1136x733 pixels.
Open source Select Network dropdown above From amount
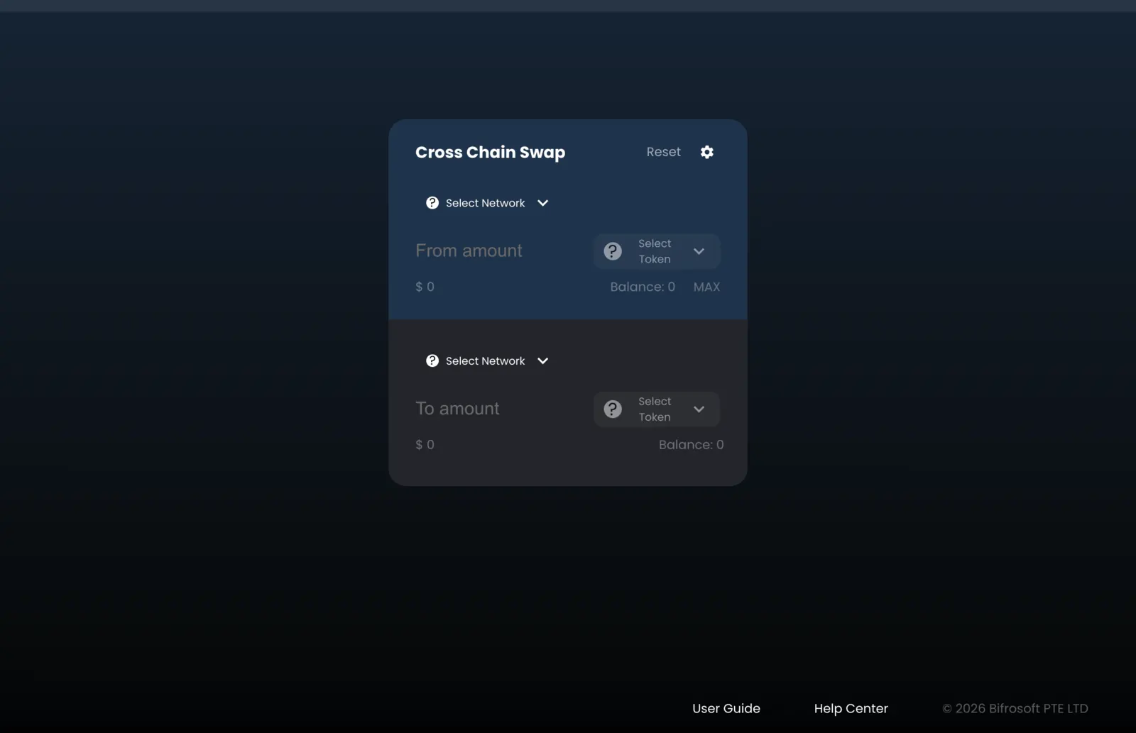click(x=487, y=203)
